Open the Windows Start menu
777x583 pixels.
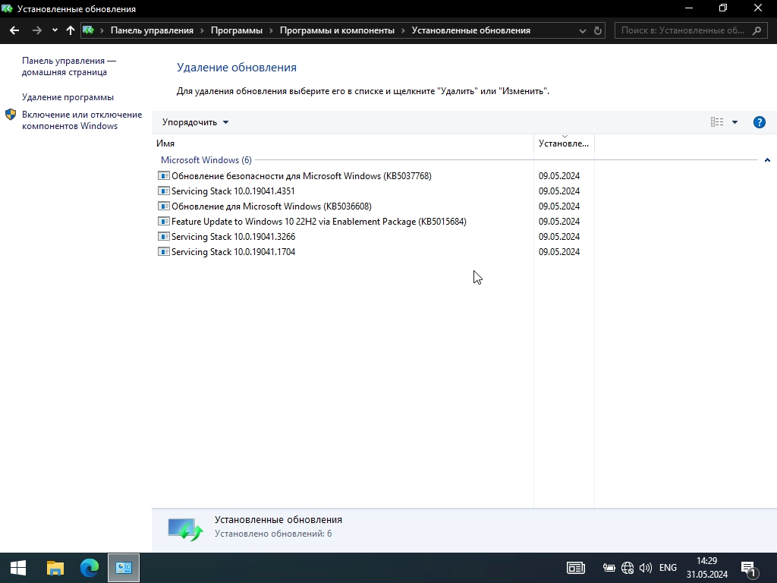(18, 568)
